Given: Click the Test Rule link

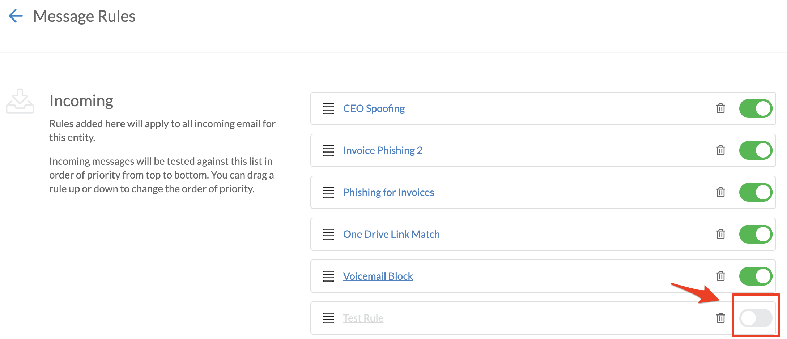Looking at the screenshot, I should (x=363, y=318).
